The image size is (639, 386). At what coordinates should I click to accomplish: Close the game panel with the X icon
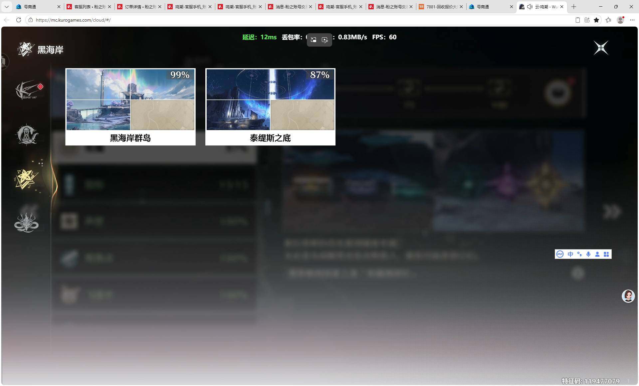click(601, 48)
